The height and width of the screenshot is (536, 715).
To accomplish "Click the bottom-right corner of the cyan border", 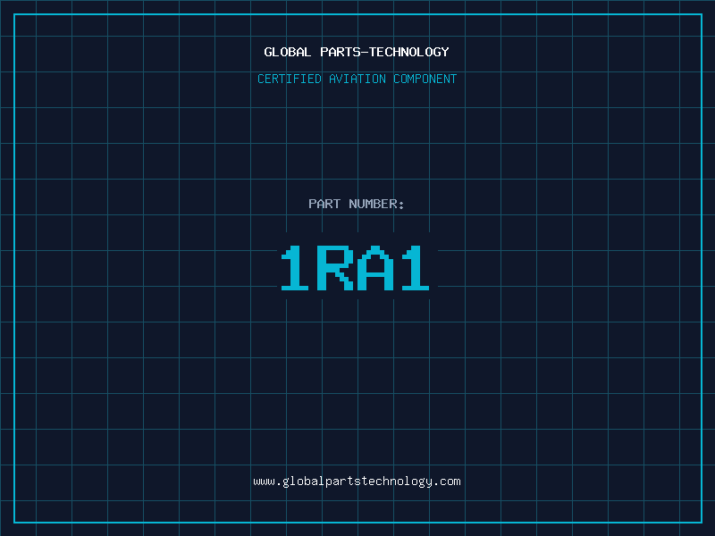I will click(x=701, y=522).
